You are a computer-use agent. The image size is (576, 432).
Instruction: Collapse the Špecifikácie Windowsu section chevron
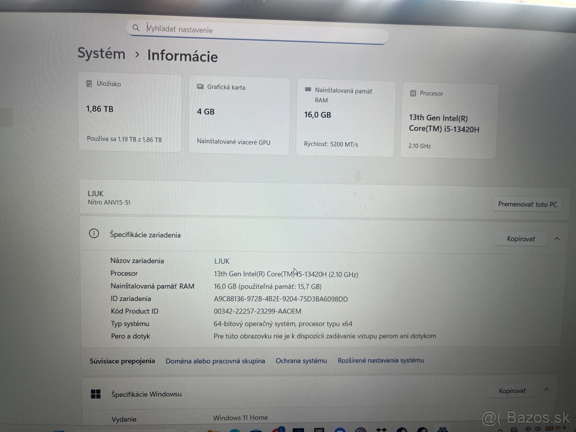point(546,390)
